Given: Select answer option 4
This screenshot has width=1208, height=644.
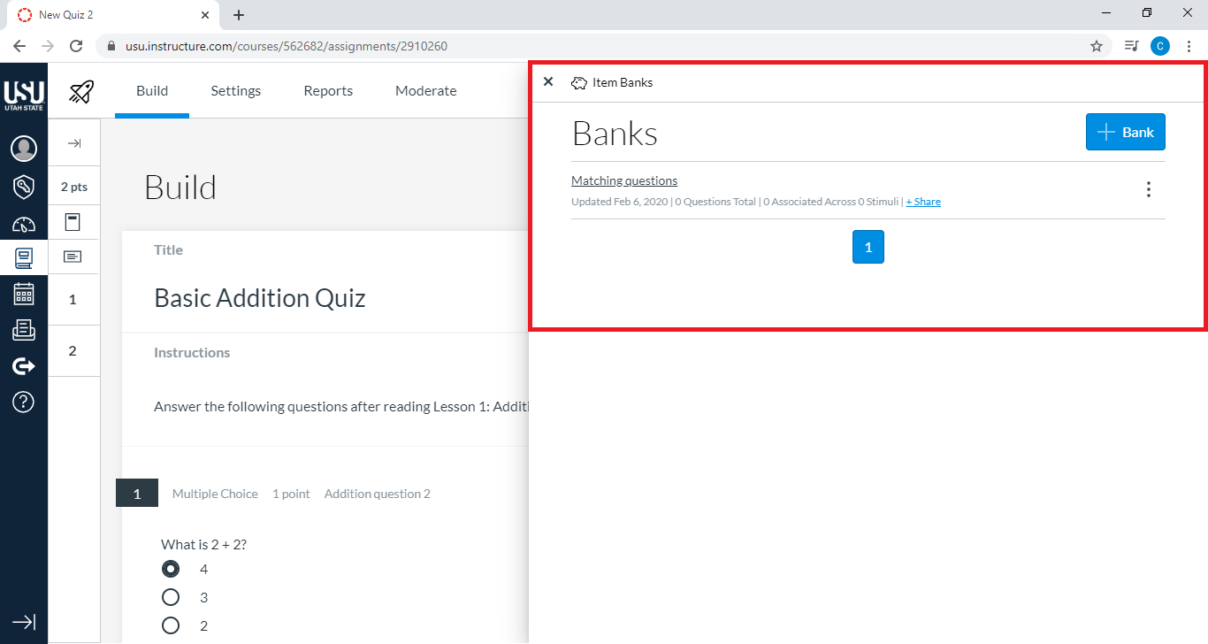Looking at the screenshot, I should point(171,569).
